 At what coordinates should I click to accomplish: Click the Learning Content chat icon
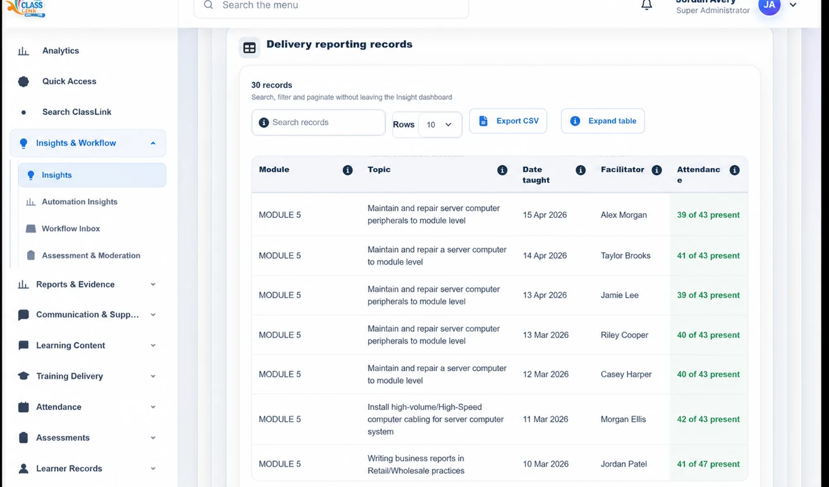pos(23,346)
